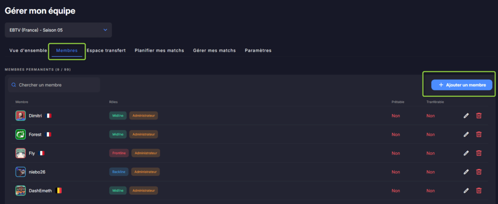Image resolution: width=498 pixels, height=204 pixels.
Task: Click the edit pencil icon for Dimitri
Action: pos(466,116)
